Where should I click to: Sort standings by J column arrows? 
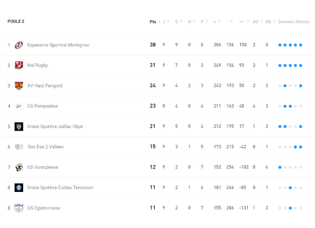[166, 22]
